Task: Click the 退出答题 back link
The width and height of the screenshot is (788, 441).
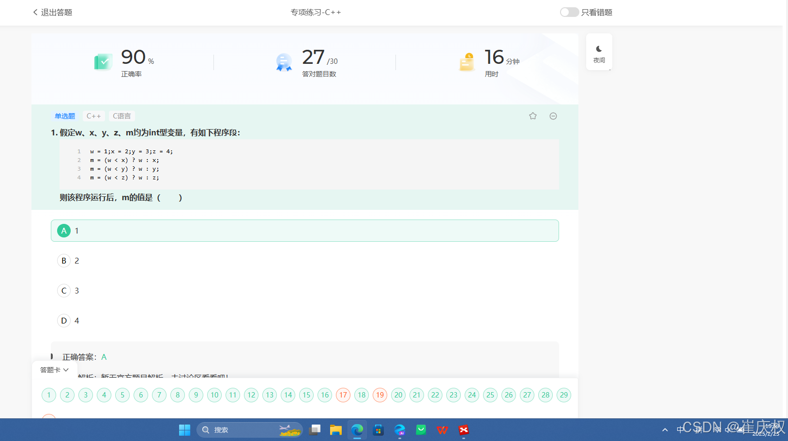Action: 52,12
